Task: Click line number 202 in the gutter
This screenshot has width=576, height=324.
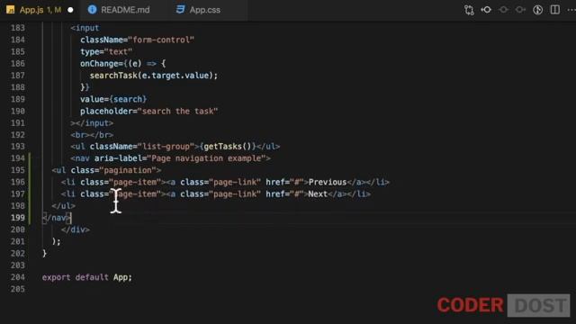Action: click(x=18, y=253)
